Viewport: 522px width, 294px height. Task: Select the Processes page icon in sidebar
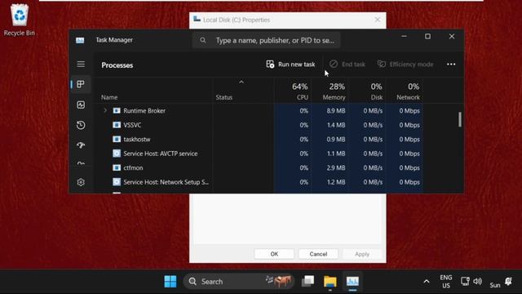[81, 84]
